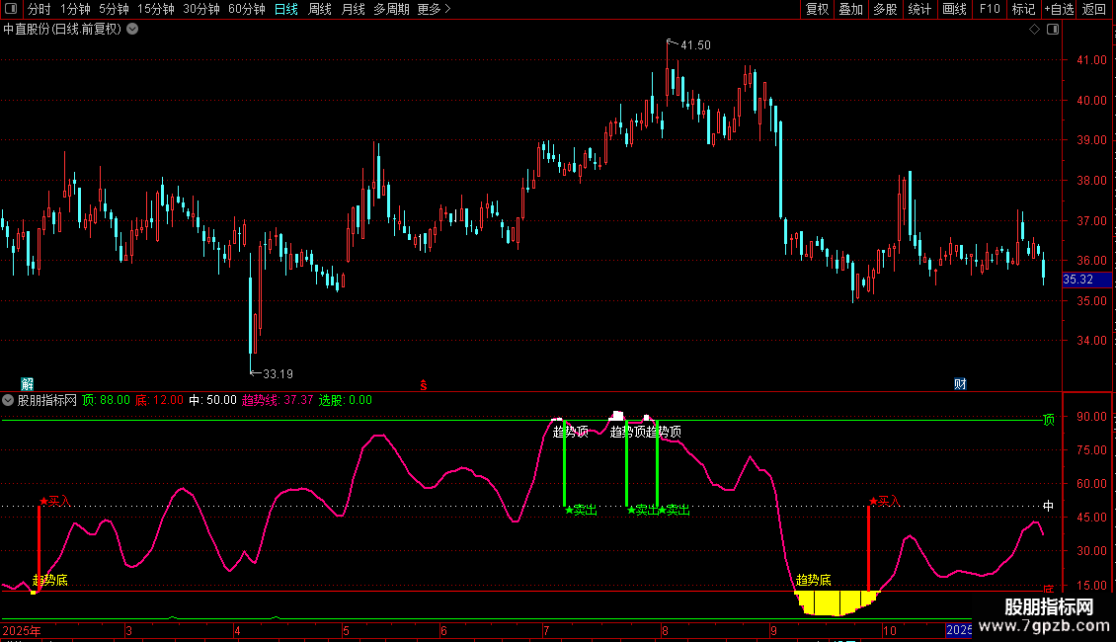Click the 趋势线: 37.37 value
The height and width of the screenshot is (642, 1116).
point(278,400)
